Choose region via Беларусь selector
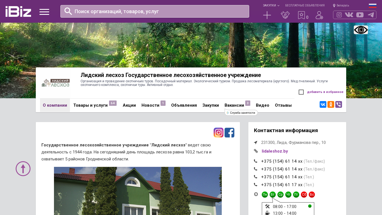382x215 pixels. [341, 6]
